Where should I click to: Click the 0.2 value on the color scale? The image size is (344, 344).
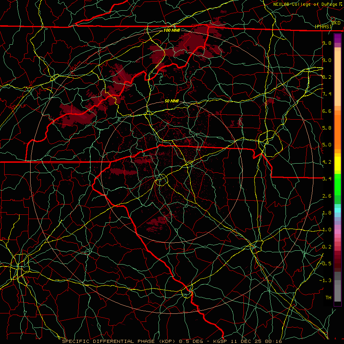(327, 247)
